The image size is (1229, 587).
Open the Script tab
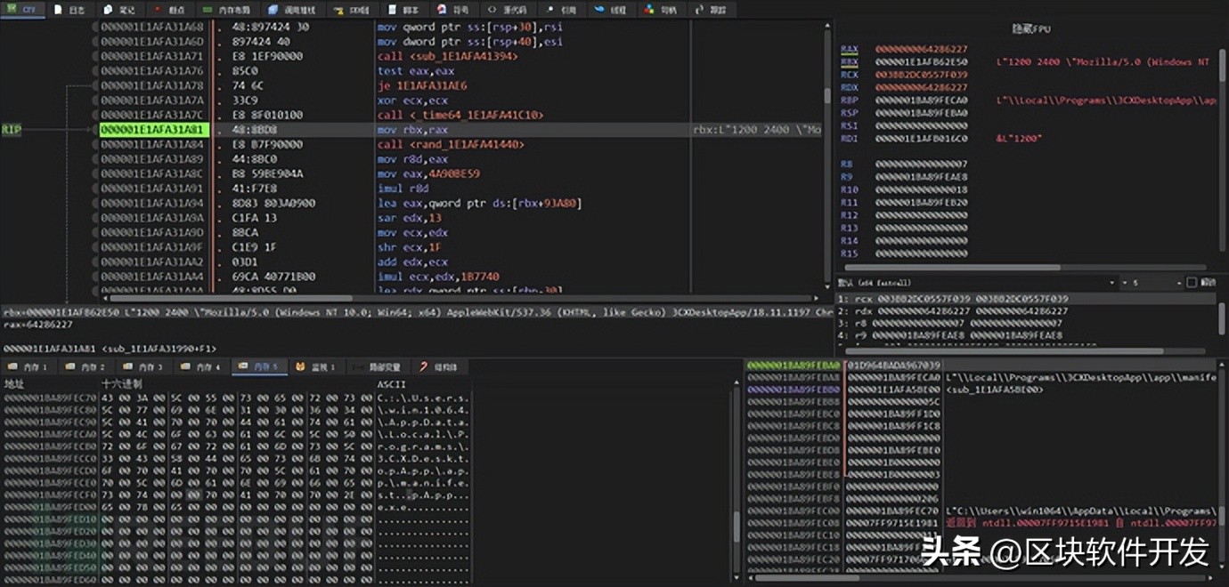403,10
